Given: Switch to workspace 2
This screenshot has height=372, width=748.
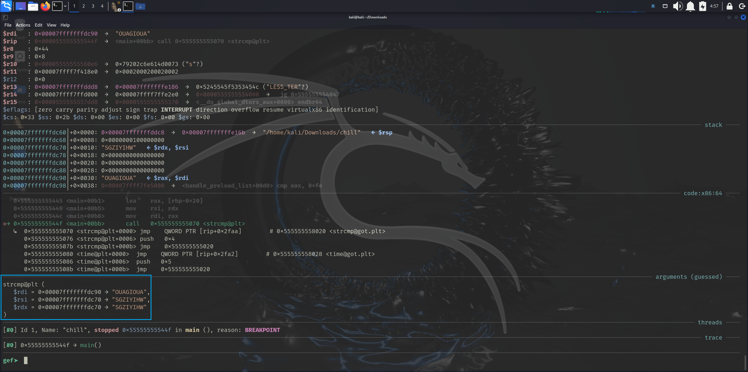Looking at the screenshot, I should pos(83,6).
